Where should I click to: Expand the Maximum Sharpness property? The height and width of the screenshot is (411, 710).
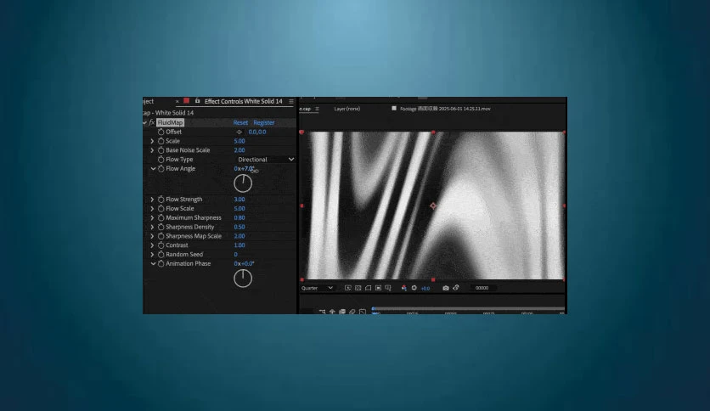click(152, 217)
